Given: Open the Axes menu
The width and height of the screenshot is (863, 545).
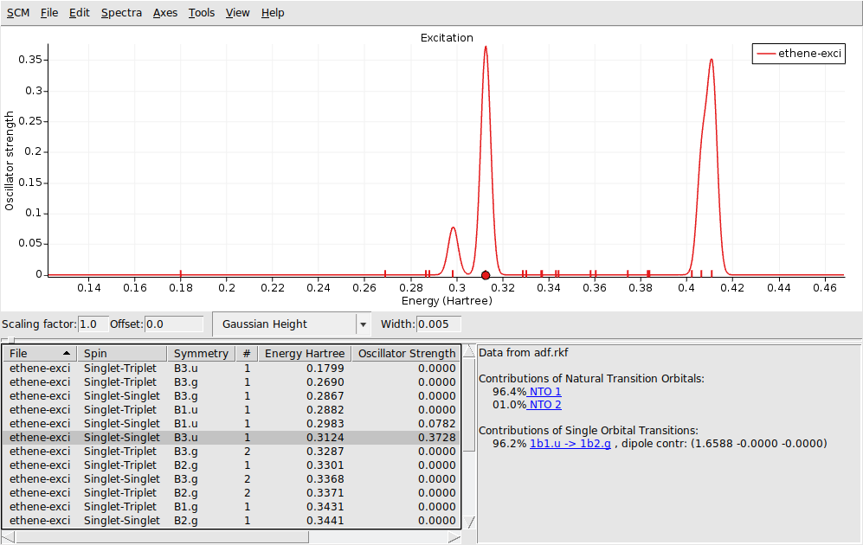Looking at the screenshot, I should 164,12.
